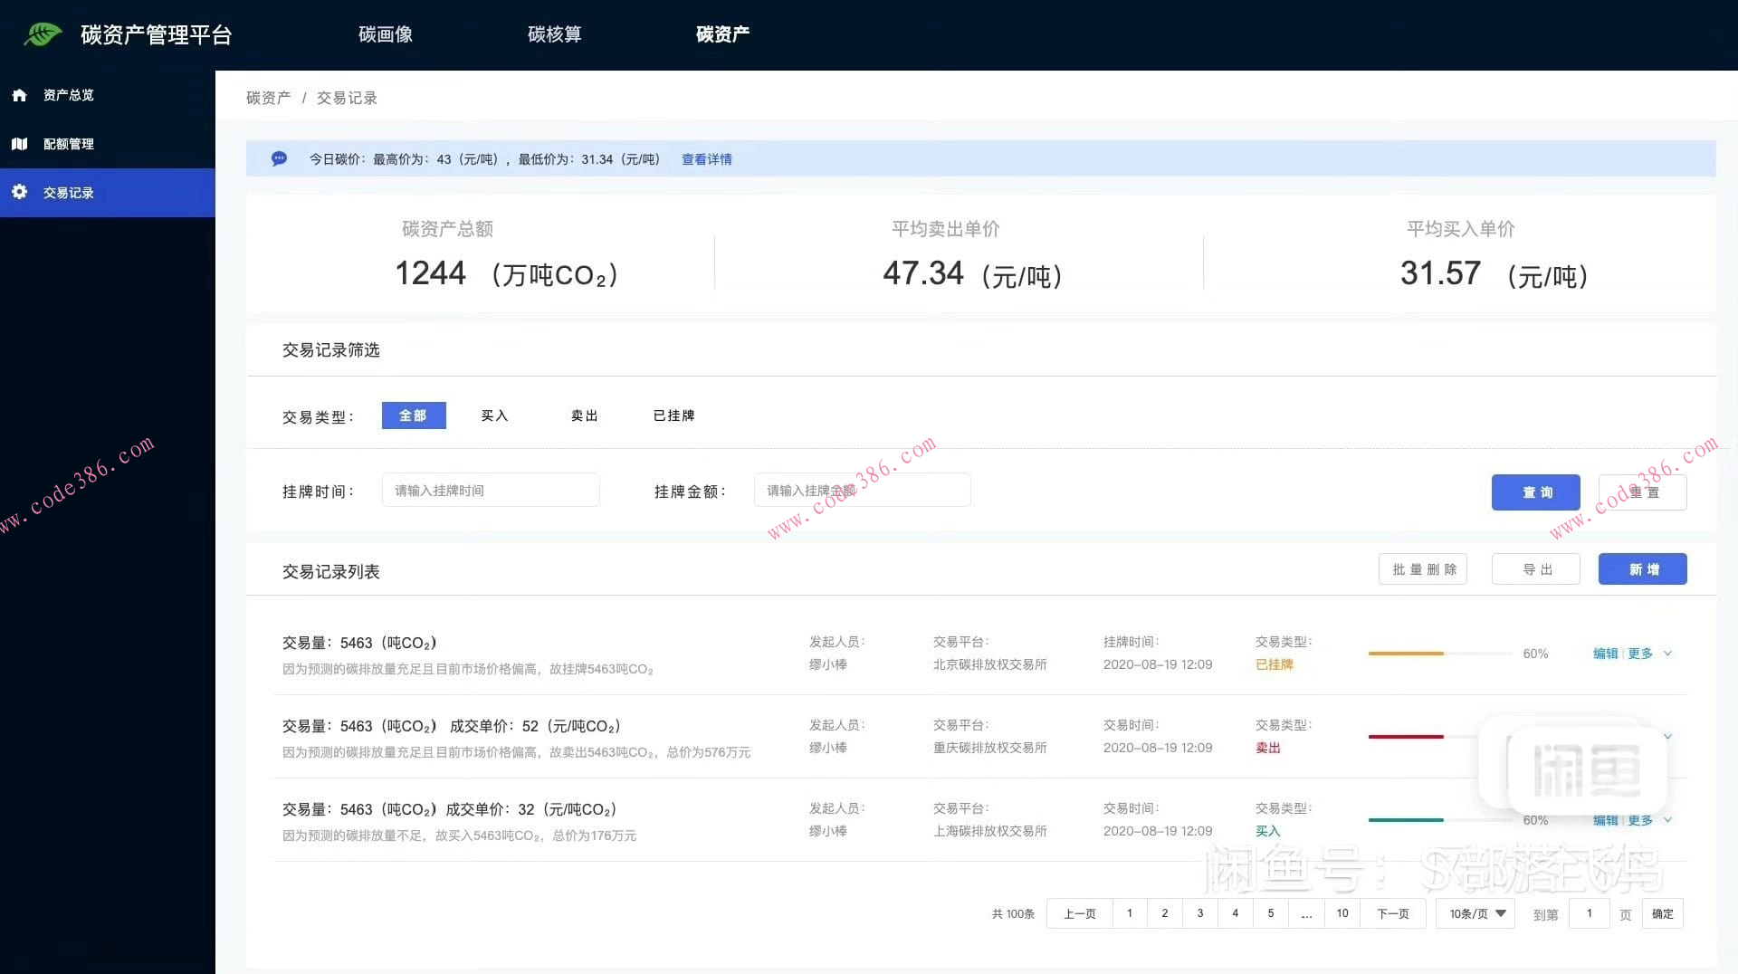The image size is (1738, 974).
Task: Select the 已挂牌 transaction type filter
Action: click(673, 415)
